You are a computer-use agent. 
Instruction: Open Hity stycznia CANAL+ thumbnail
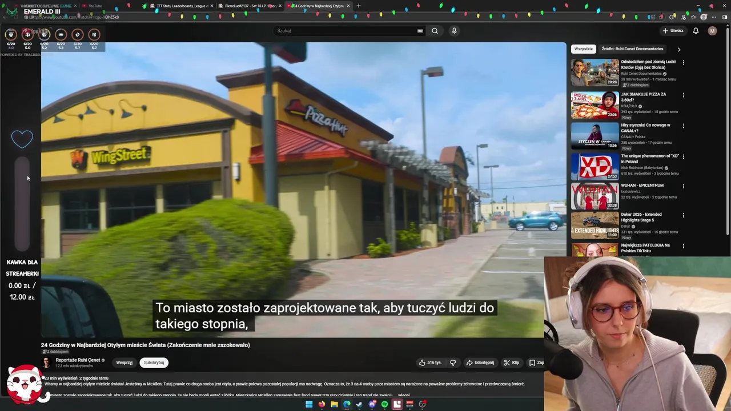[595, 136]
